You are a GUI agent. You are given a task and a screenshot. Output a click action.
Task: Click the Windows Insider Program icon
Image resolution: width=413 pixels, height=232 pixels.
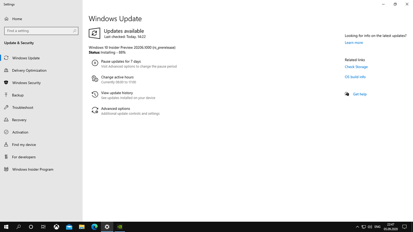6,169
